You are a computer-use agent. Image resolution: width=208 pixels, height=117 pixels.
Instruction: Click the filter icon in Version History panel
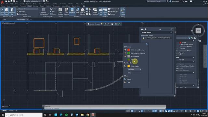(172, 29)
